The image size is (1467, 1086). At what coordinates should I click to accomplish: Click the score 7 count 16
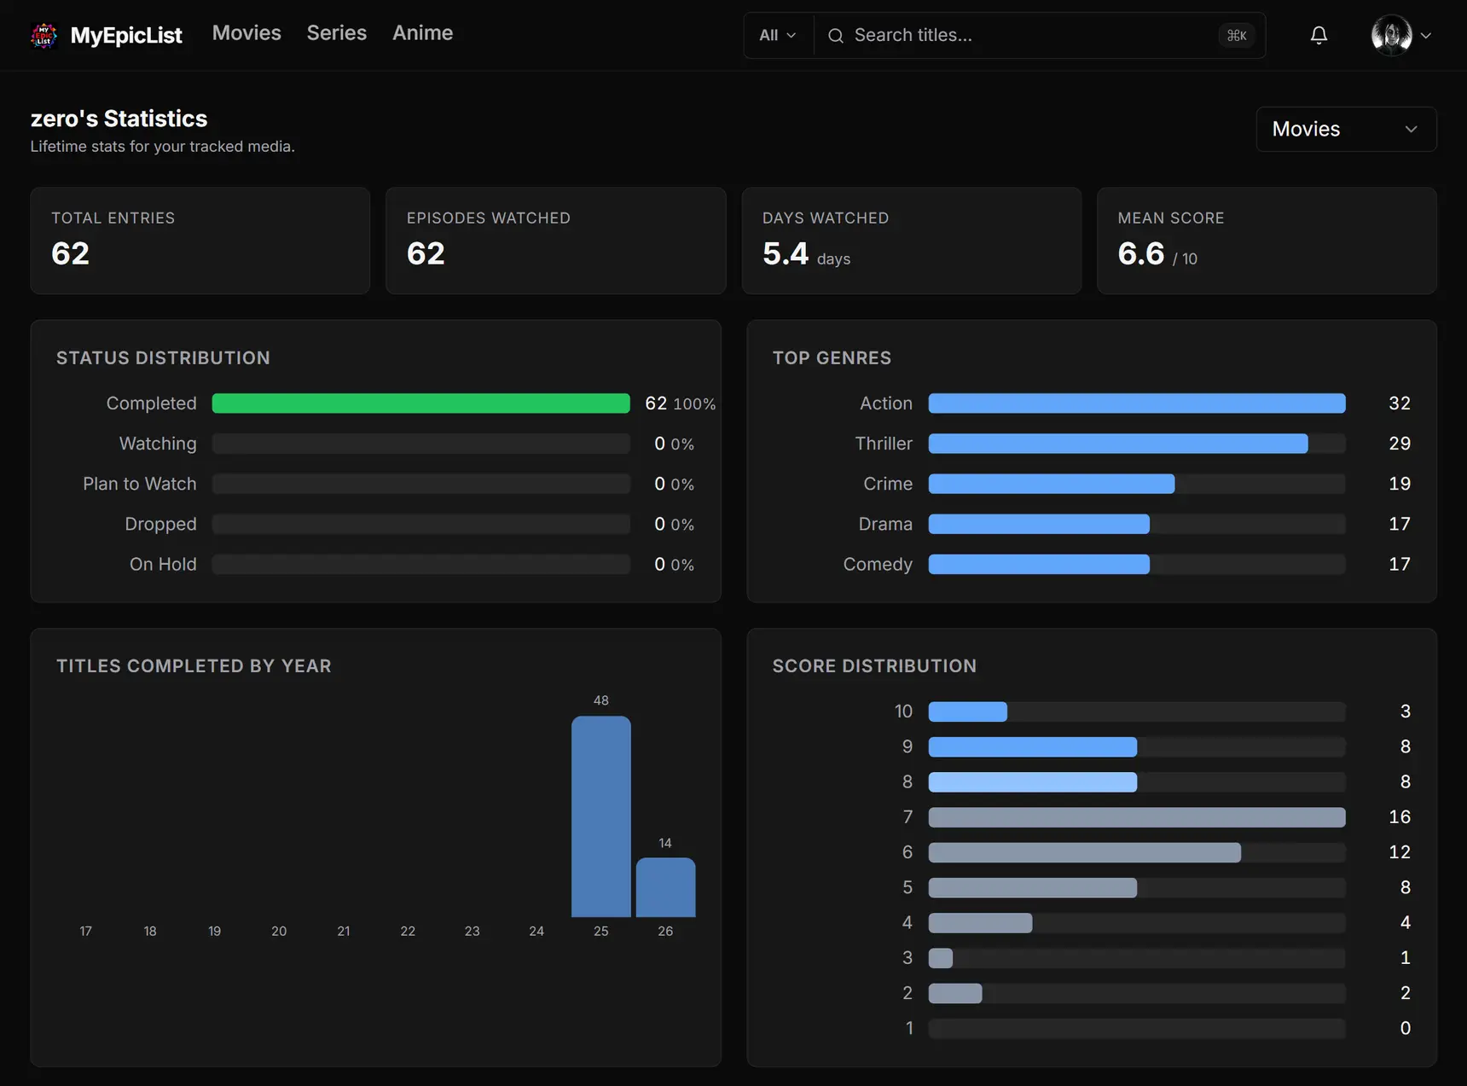coord(1400,817)
